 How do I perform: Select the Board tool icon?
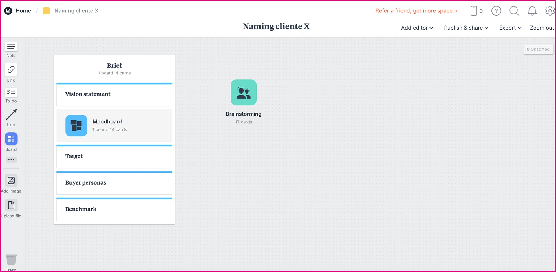point(11,139)
